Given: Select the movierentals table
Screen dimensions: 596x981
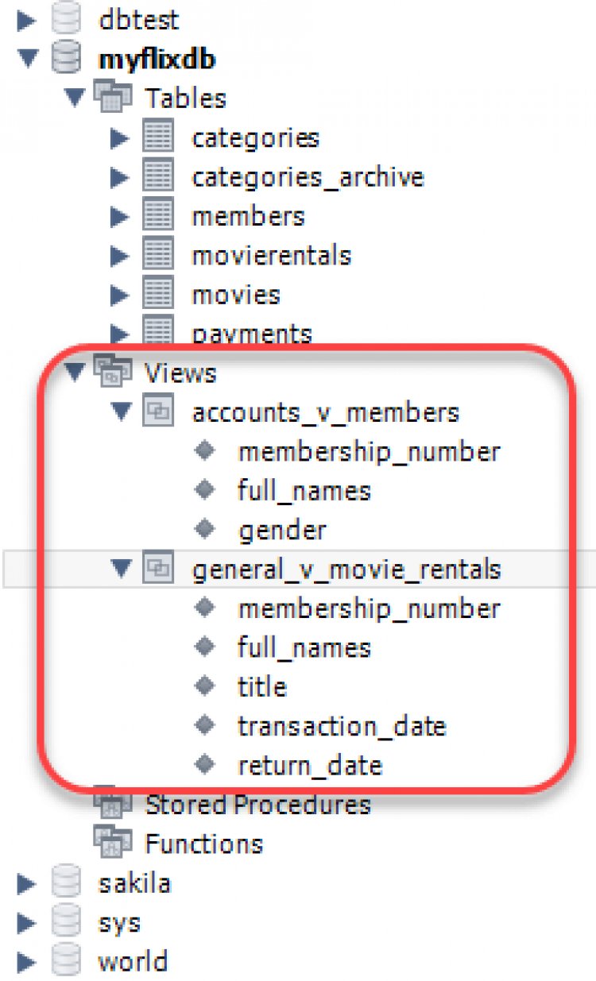Looking at the screenshot, I should 272,255.
